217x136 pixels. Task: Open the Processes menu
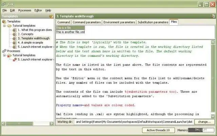pyautogui.click(x=25, y=10)
